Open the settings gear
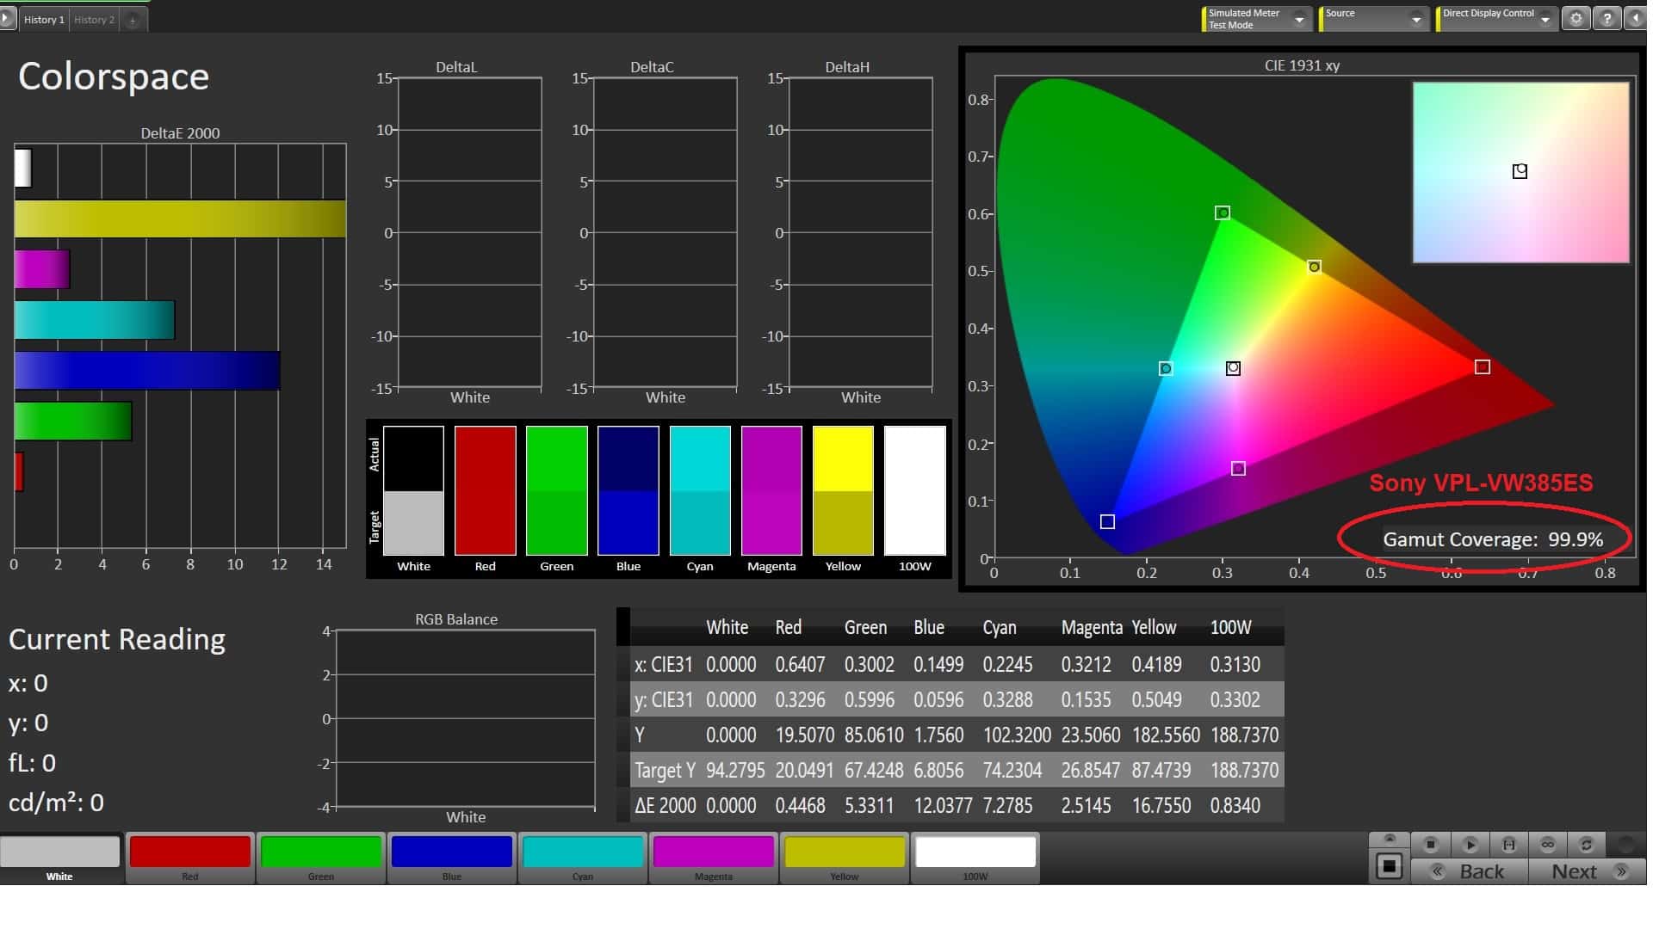 click(x=1576, y=19)
